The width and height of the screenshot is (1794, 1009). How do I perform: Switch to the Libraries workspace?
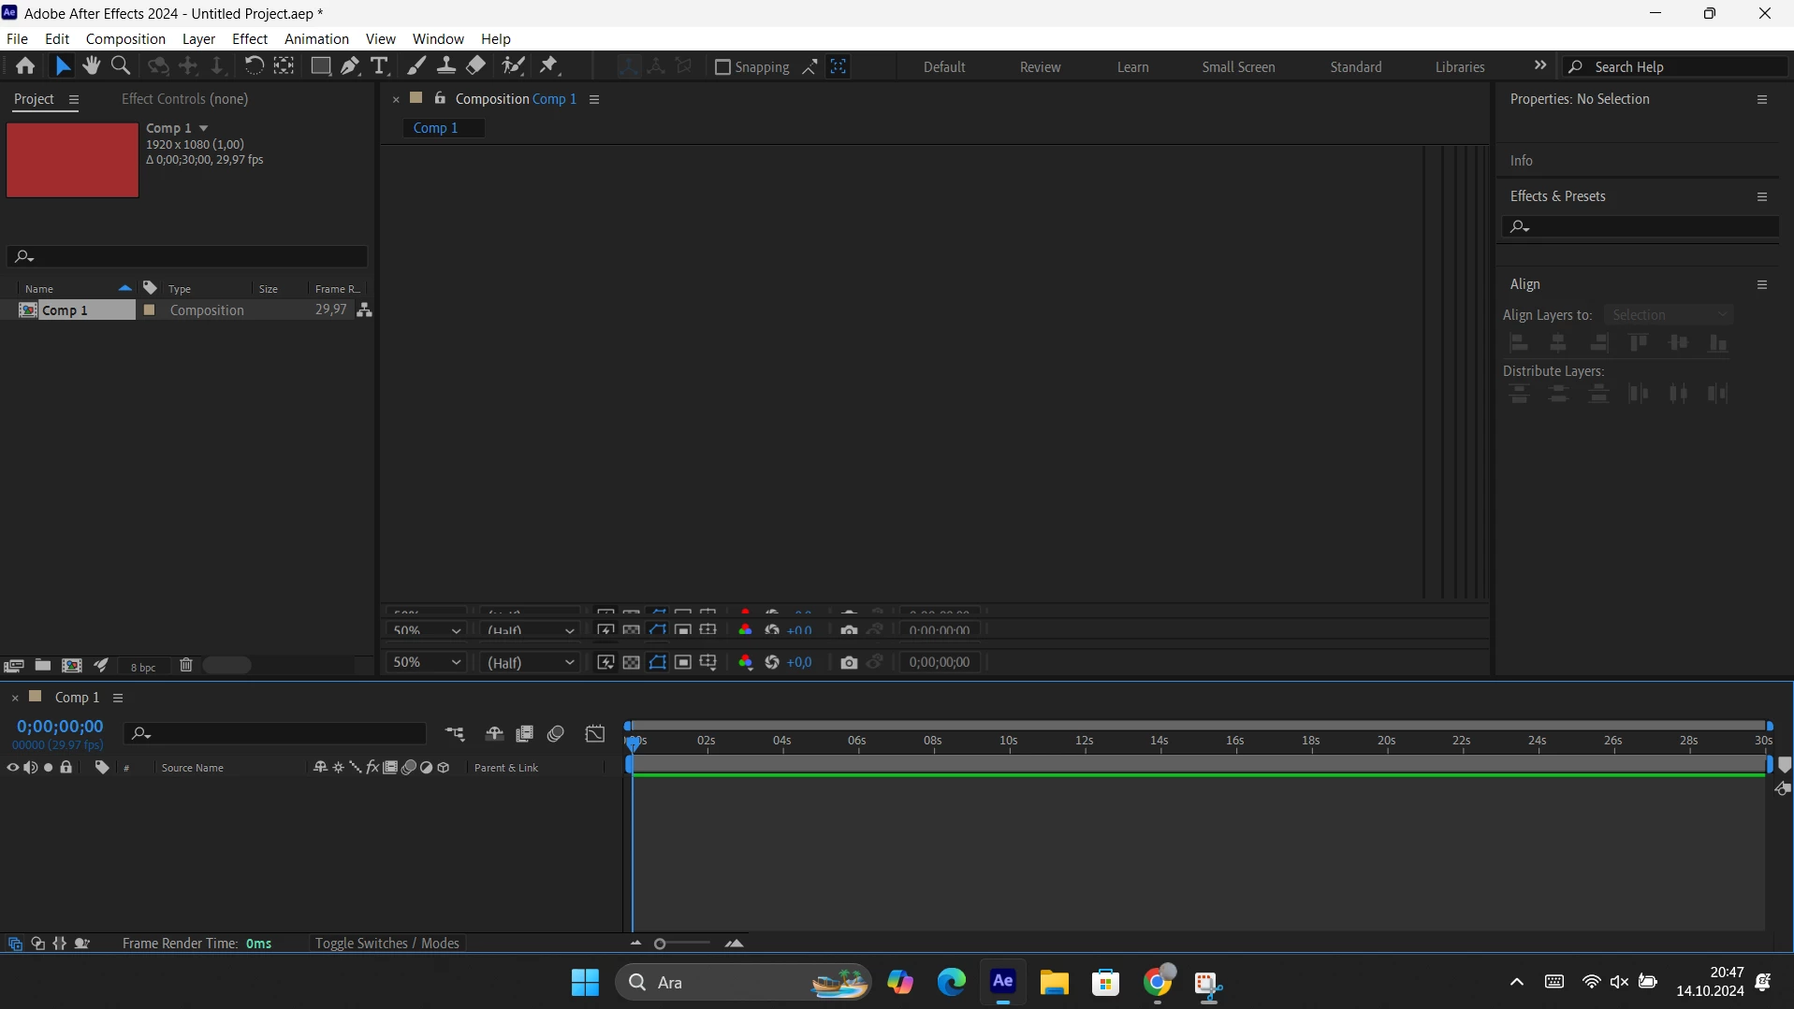pyautogui.click(x=1460, y=67)
